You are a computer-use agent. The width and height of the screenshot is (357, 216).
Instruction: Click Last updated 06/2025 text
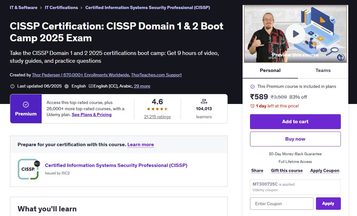(x=39, y=86)
